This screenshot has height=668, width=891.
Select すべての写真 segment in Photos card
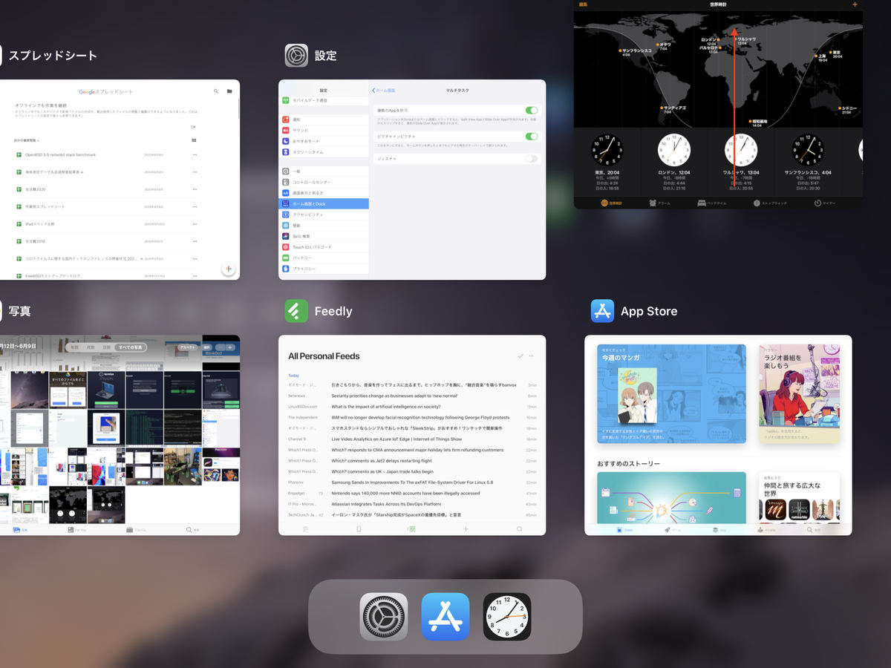click(131, 347)
